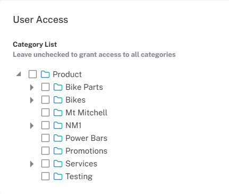Image resolution: width=229 pixels, height=194 pixels.
Task: Select the Testing tree label
Action: coord(79,176)
